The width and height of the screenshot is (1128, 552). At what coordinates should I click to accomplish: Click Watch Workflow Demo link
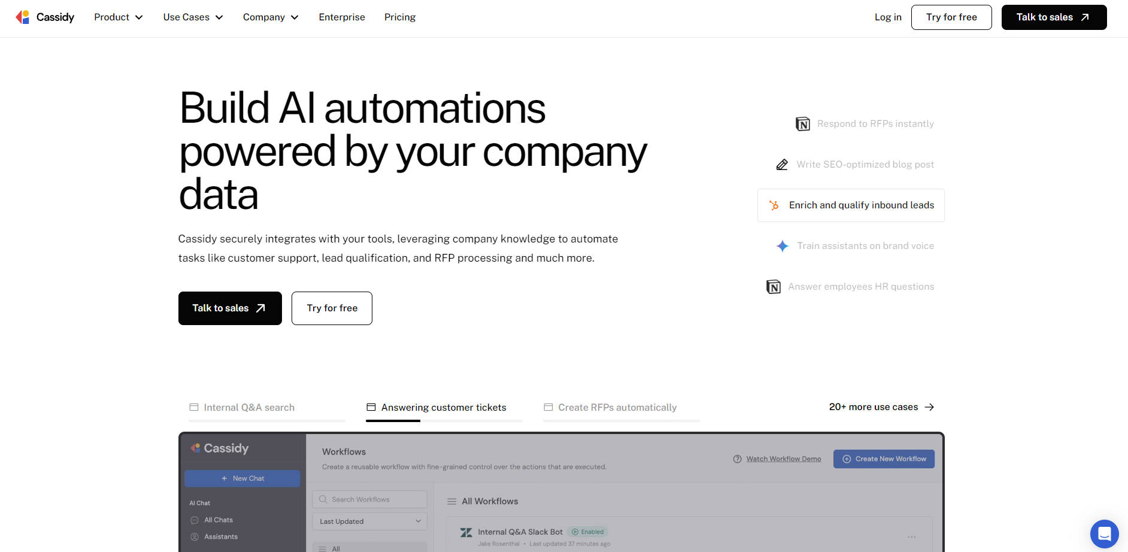[783, 459]
